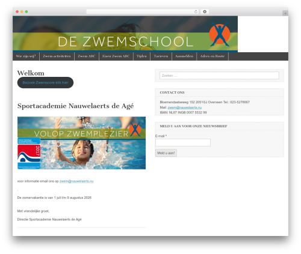Open the 'Zwem activiteiten' menu item
Image resolution: width=301 pixels, height=254 pixels.
pos(57,56)
